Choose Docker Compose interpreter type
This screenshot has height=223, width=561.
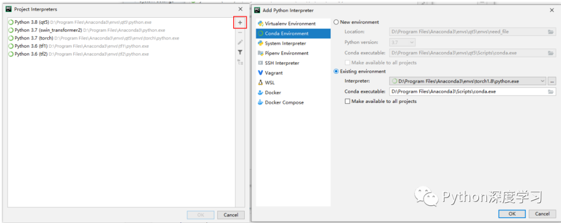pos(293,102)
